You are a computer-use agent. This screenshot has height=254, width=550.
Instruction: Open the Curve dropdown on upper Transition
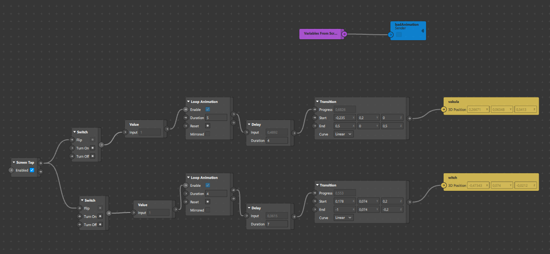(344, 134)
